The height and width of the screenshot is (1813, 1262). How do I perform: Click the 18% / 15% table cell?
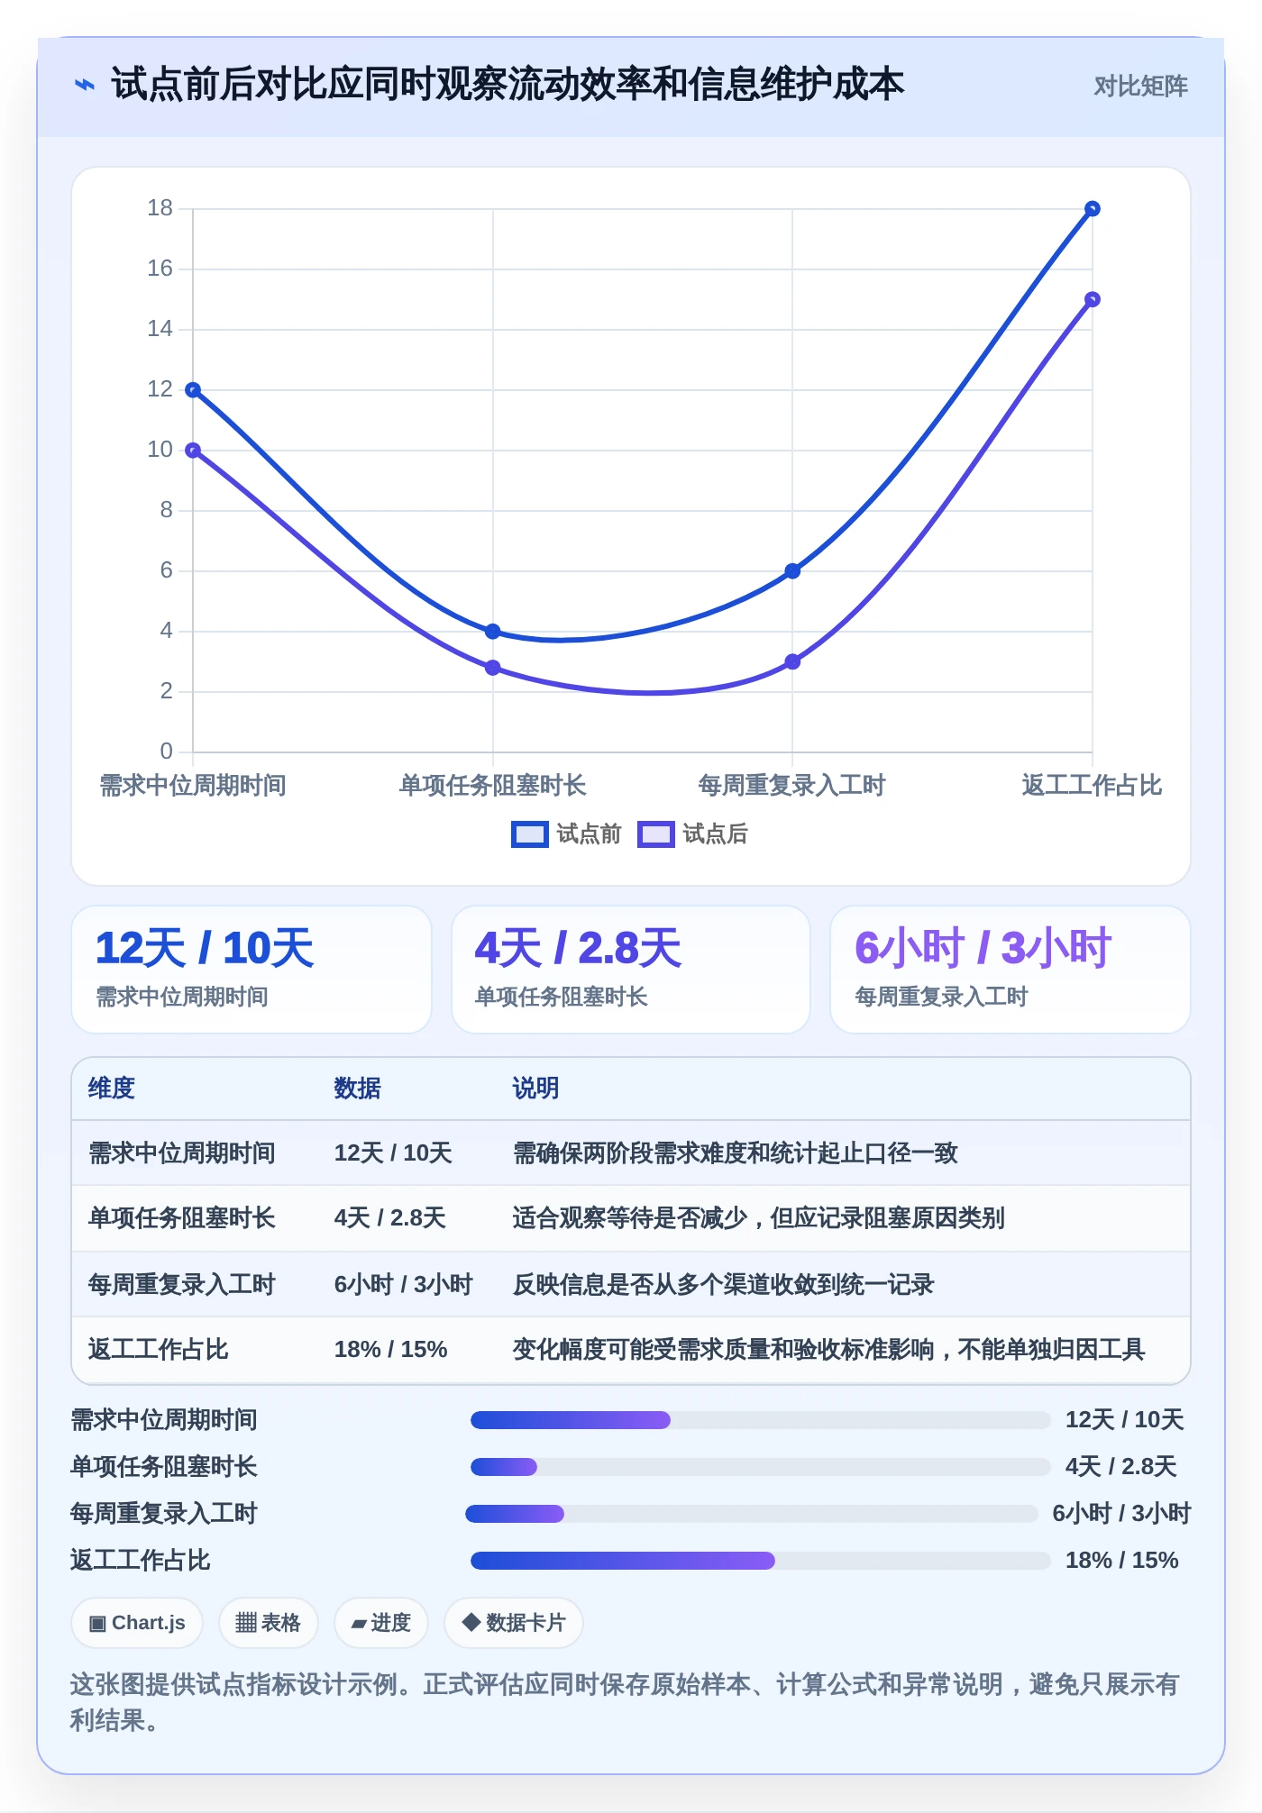[x=390, y=1350]
